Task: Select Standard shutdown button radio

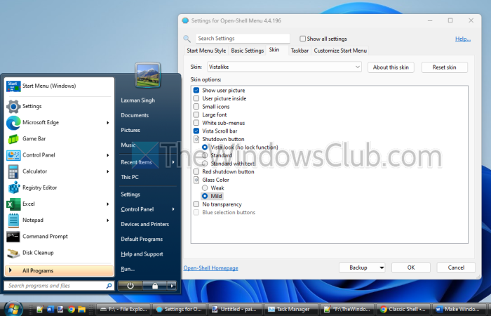Action: click(x=205, y=155)
